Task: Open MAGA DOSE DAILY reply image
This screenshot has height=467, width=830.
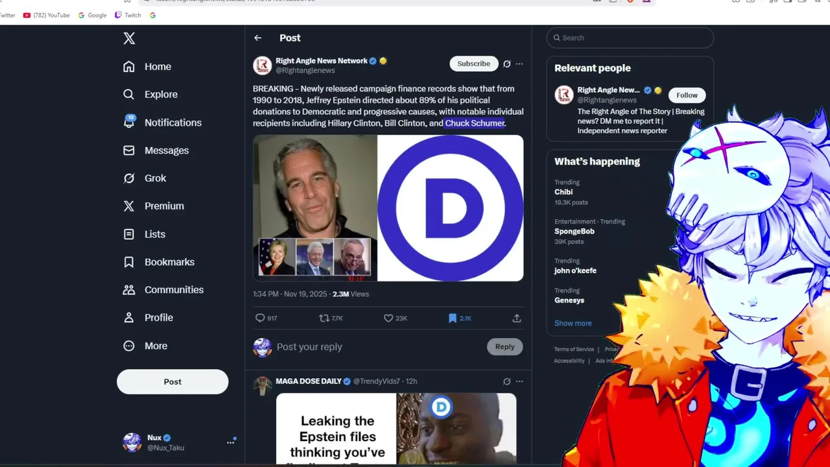Action: pyautogui.click(x=396, y=429)
